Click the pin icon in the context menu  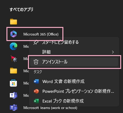(x=36, y=42)
